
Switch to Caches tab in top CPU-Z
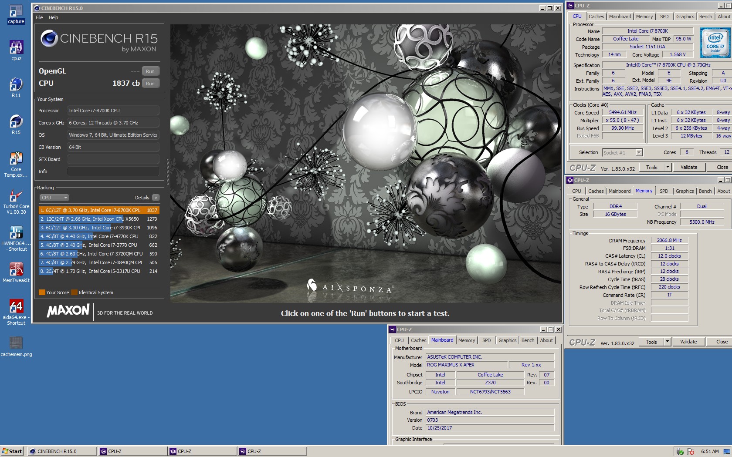tap(596, 17)
